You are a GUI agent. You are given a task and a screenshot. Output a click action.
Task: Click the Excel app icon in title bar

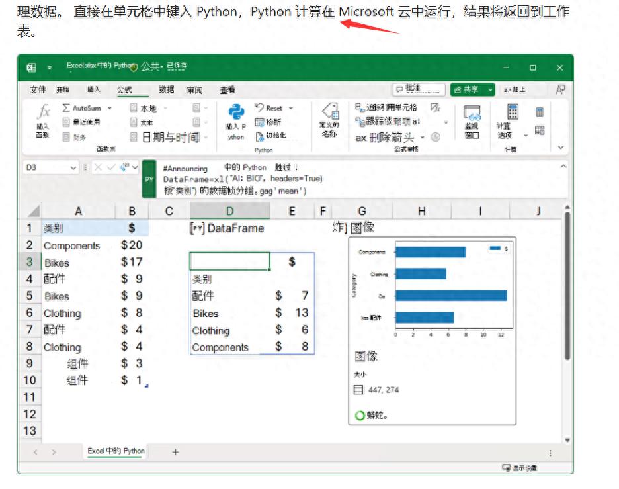click(31, 67)
